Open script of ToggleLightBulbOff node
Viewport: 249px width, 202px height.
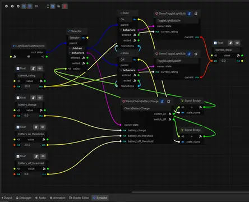coord(190,54)
